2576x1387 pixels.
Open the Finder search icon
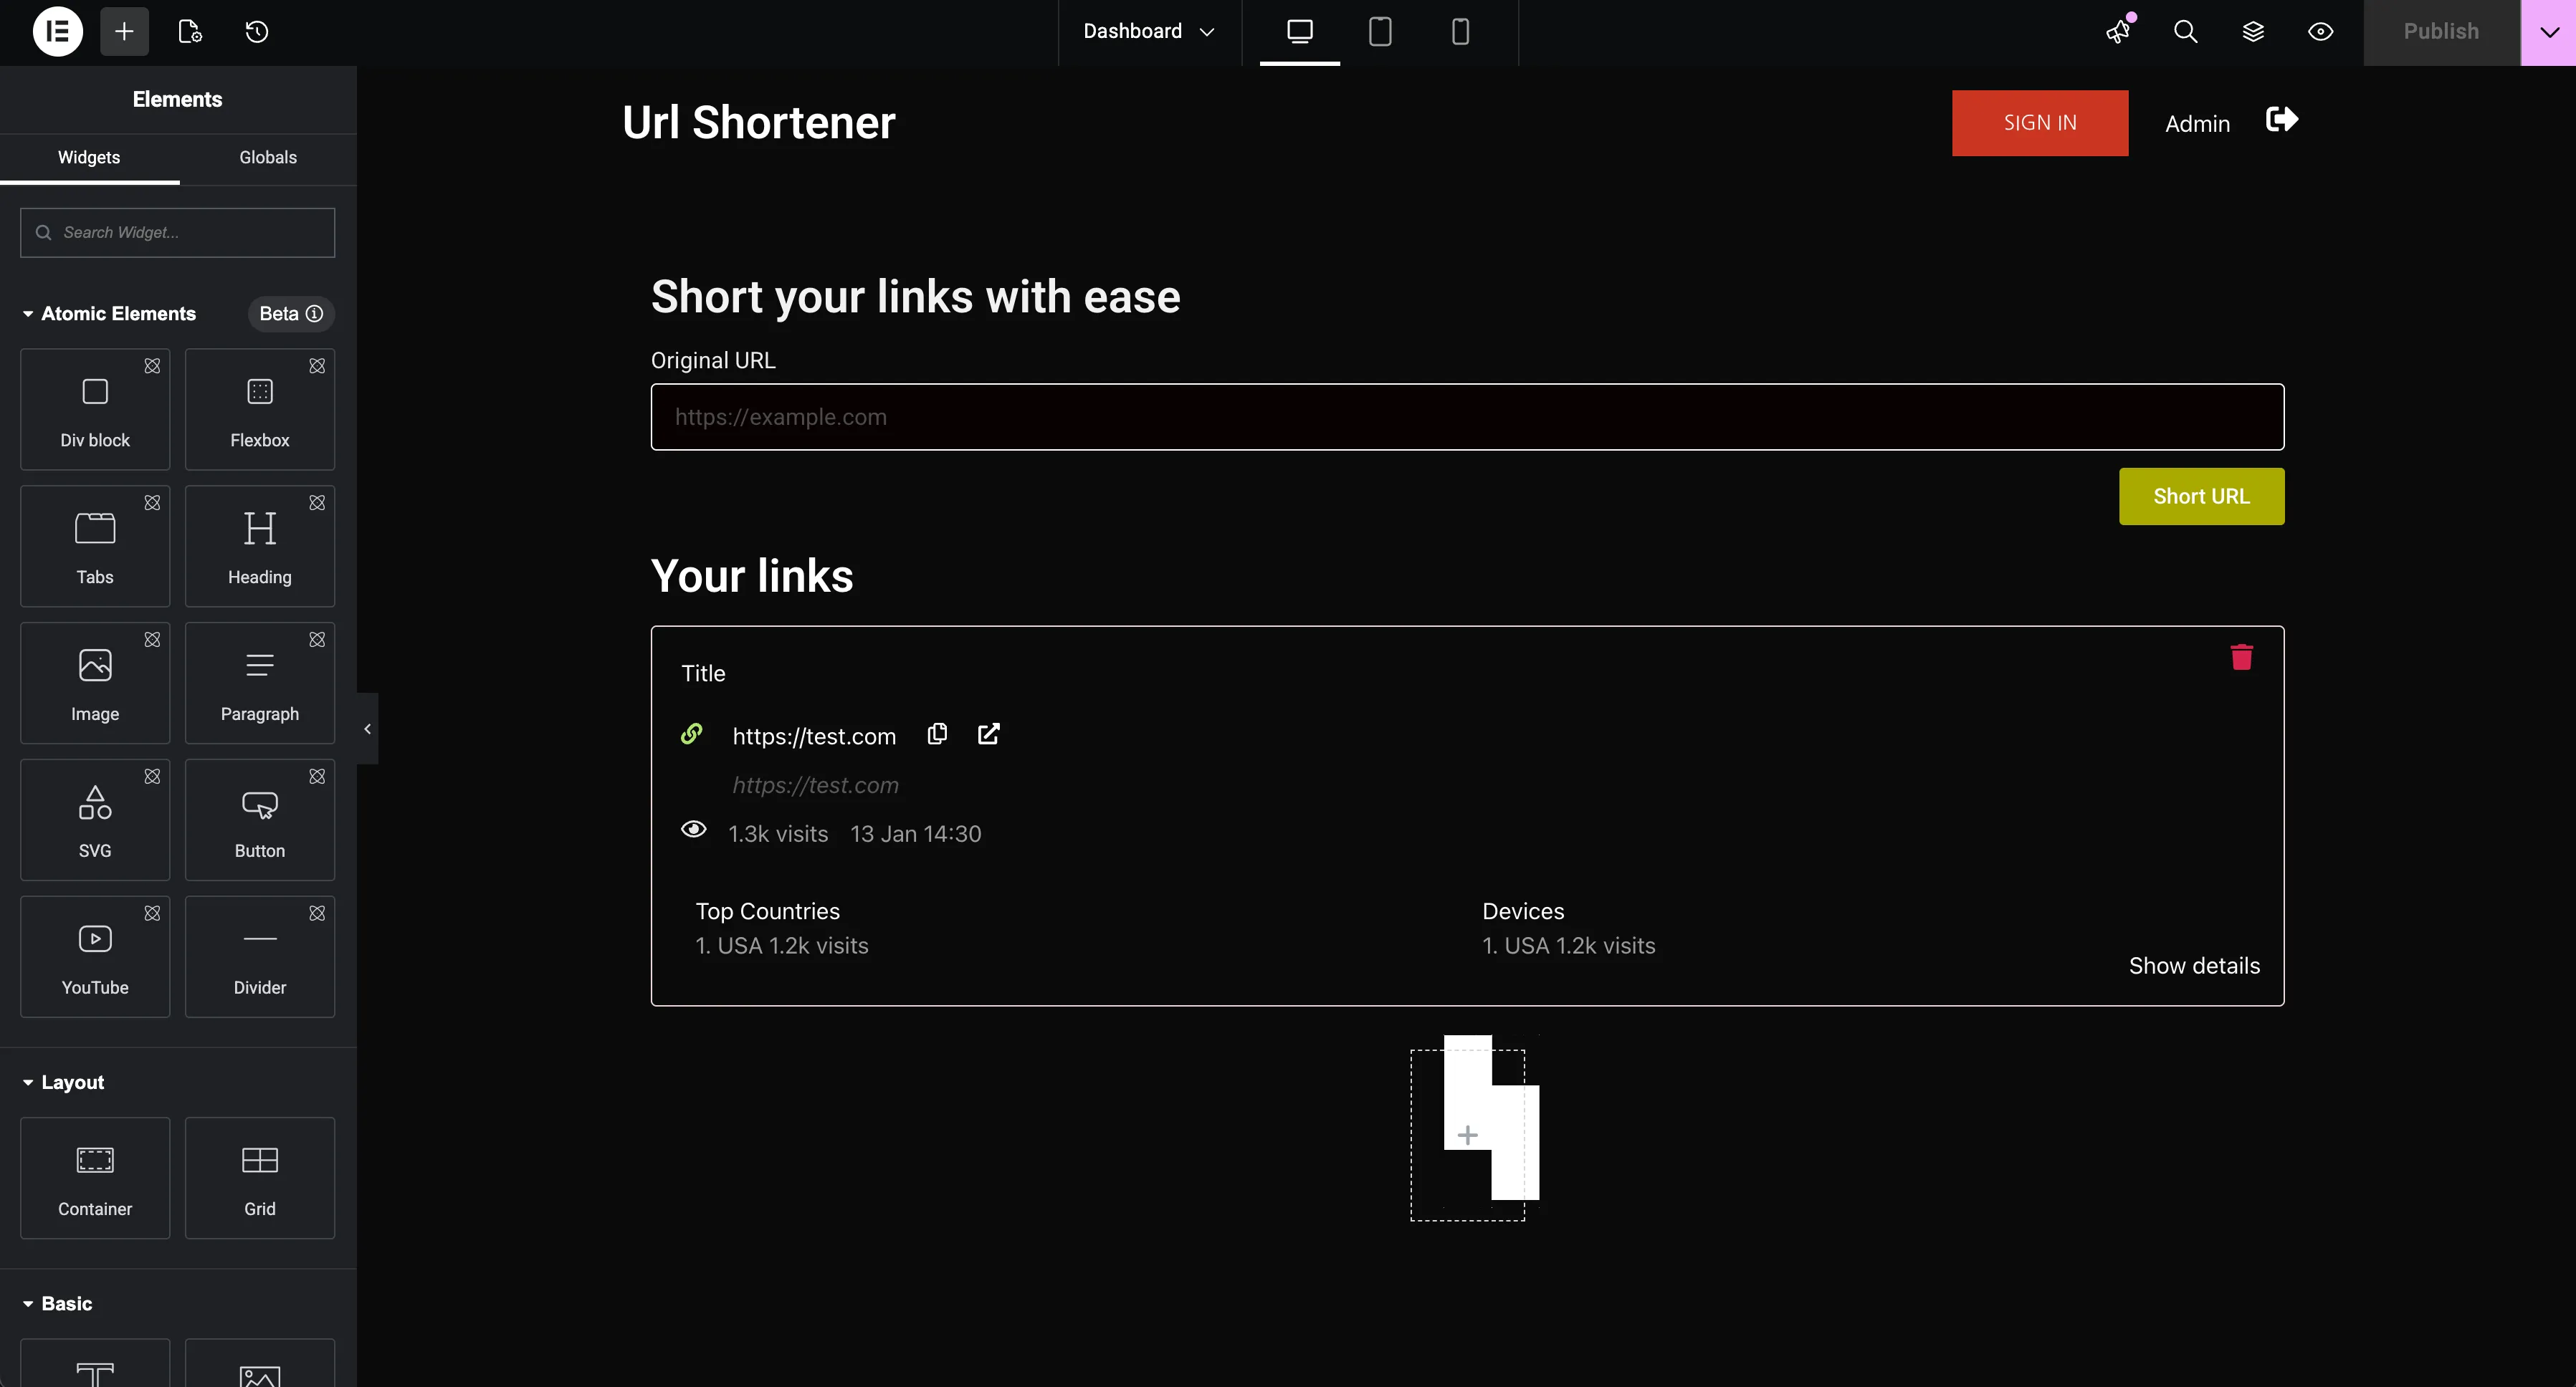2185,31
